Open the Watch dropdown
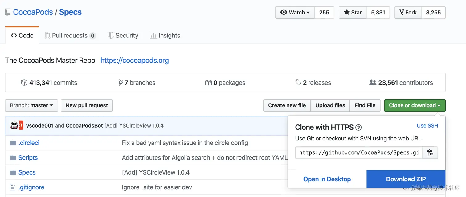This screenshot has width=466, height=197. (295, 13)
